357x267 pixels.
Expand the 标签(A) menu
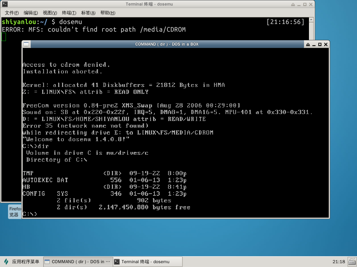pyautogui.click(x=88, y=13)
